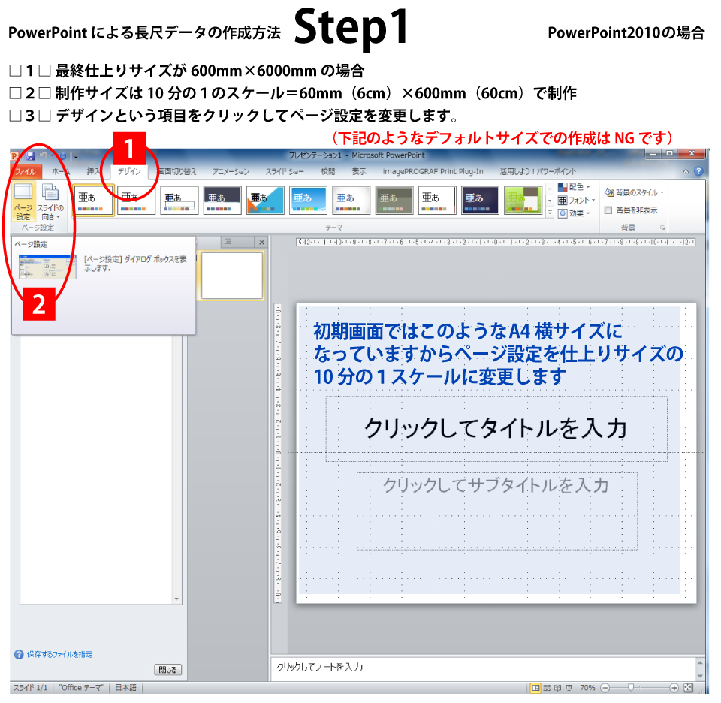Minimize the ribbon with the caret icon

tap(686, 171)
